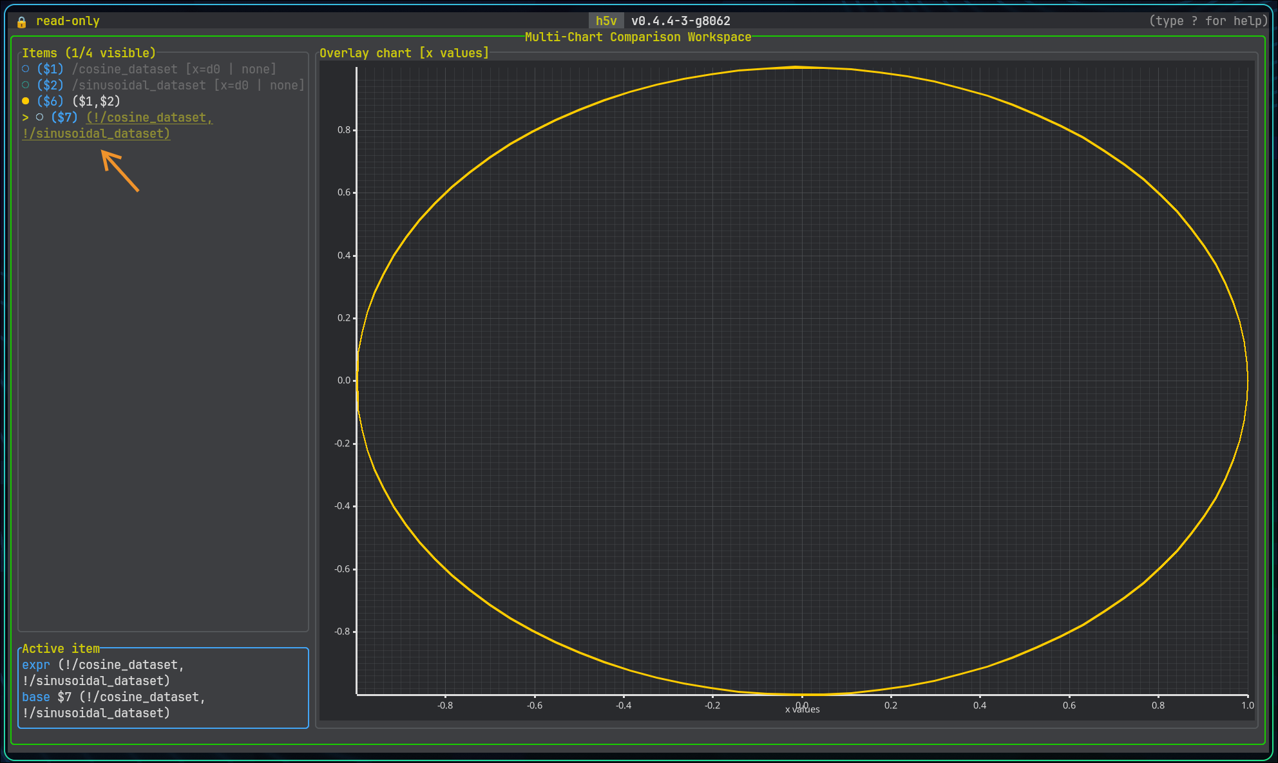Image resolution: width=1278 pixels, height=763 pixels.
Task: Click the 0.8 tick on the y-axis
Action: (344, 130)
